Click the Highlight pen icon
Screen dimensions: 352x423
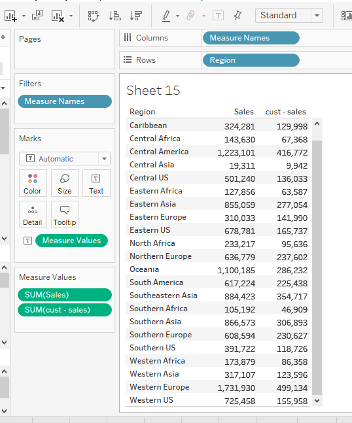click(166, 16)
